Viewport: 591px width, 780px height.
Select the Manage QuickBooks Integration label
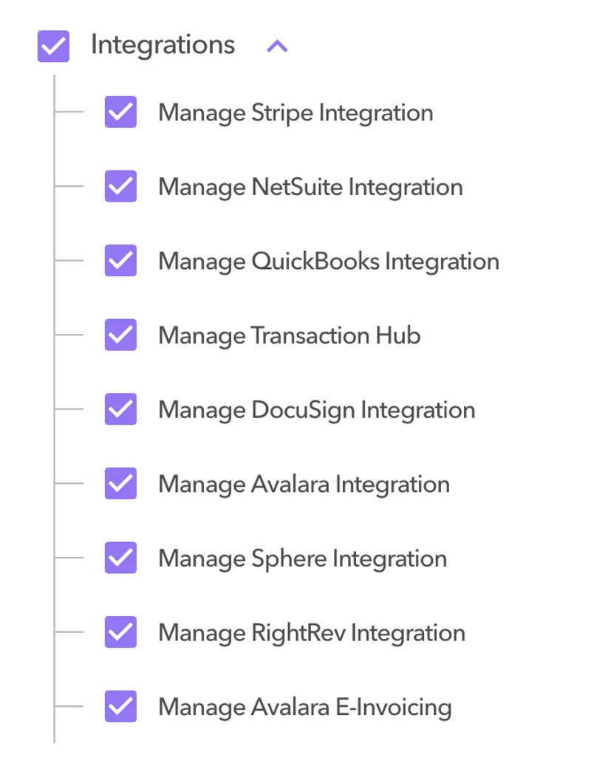click(x=329, y=261)
